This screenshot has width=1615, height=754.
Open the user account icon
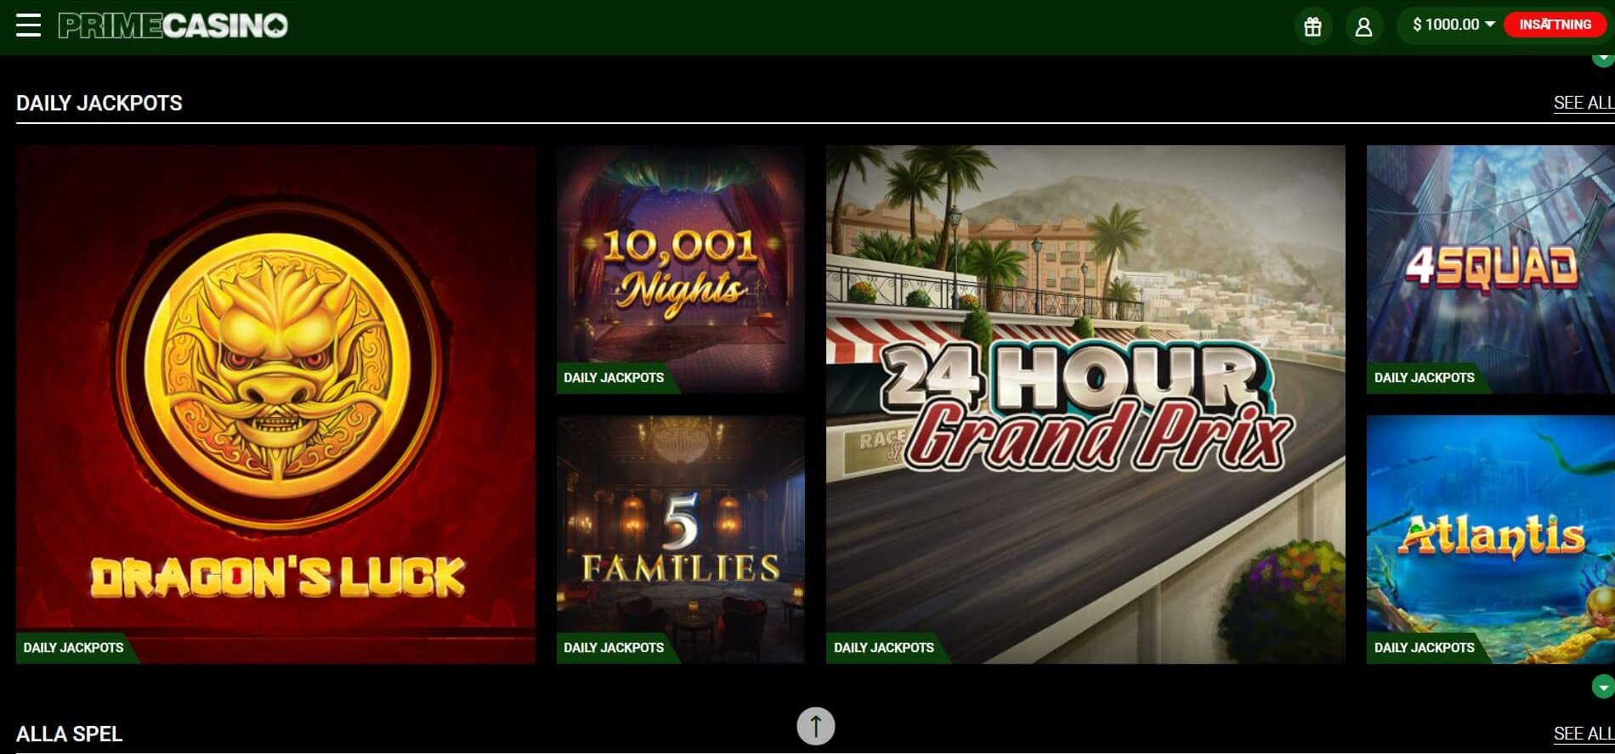1363,26
